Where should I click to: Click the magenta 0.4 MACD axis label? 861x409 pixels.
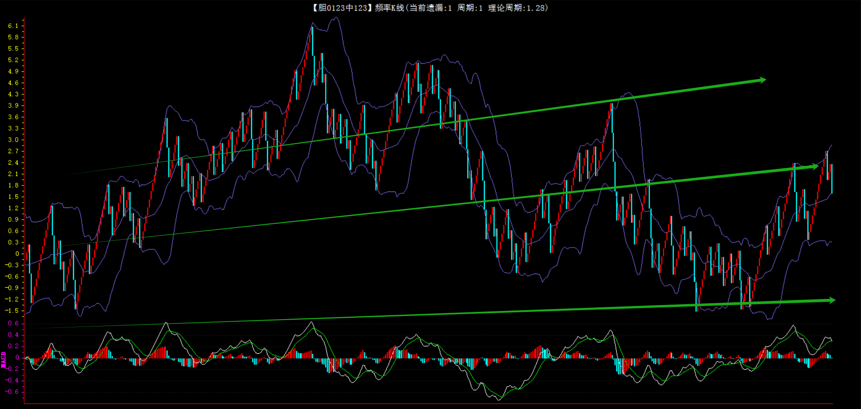click(13, 335)
